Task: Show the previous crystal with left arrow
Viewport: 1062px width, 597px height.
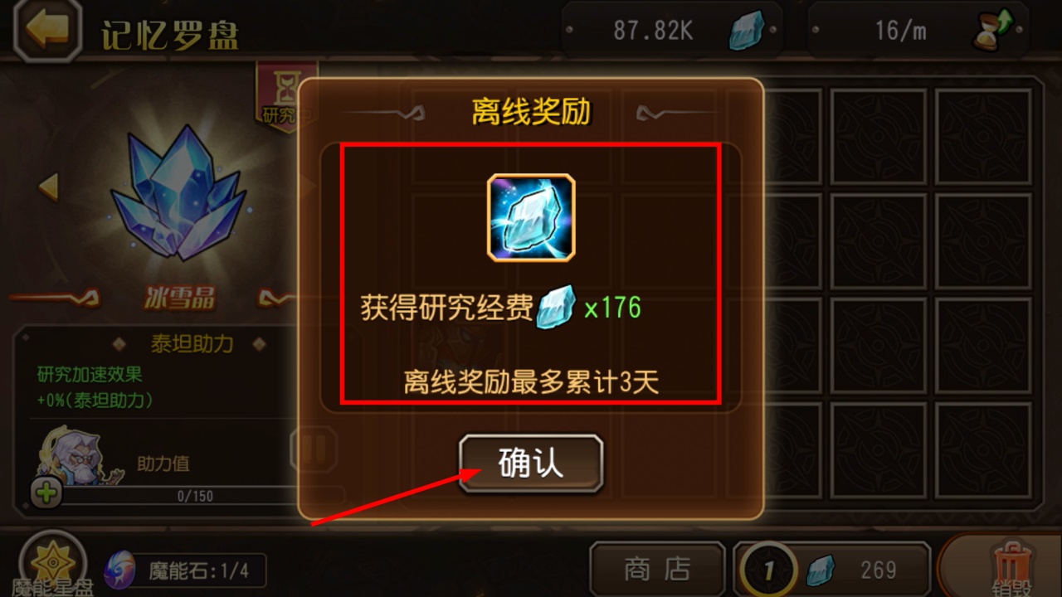Action: pos(49,187)
